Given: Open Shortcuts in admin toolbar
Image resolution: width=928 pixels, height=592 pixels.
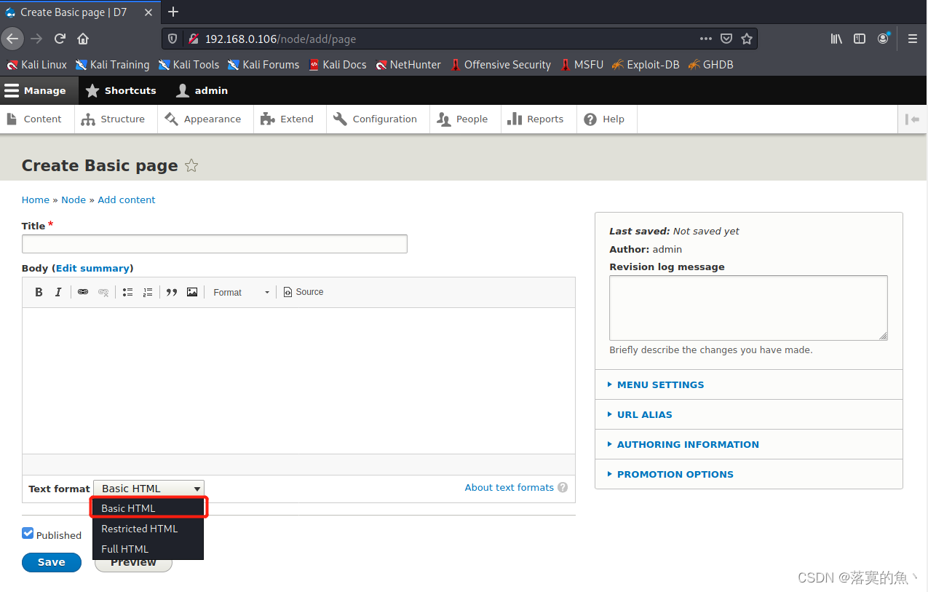Looking at the screenshot, I should click(122, 90).
